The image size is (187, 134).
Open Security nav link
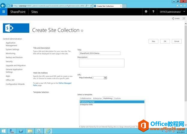tap(9, 61)
